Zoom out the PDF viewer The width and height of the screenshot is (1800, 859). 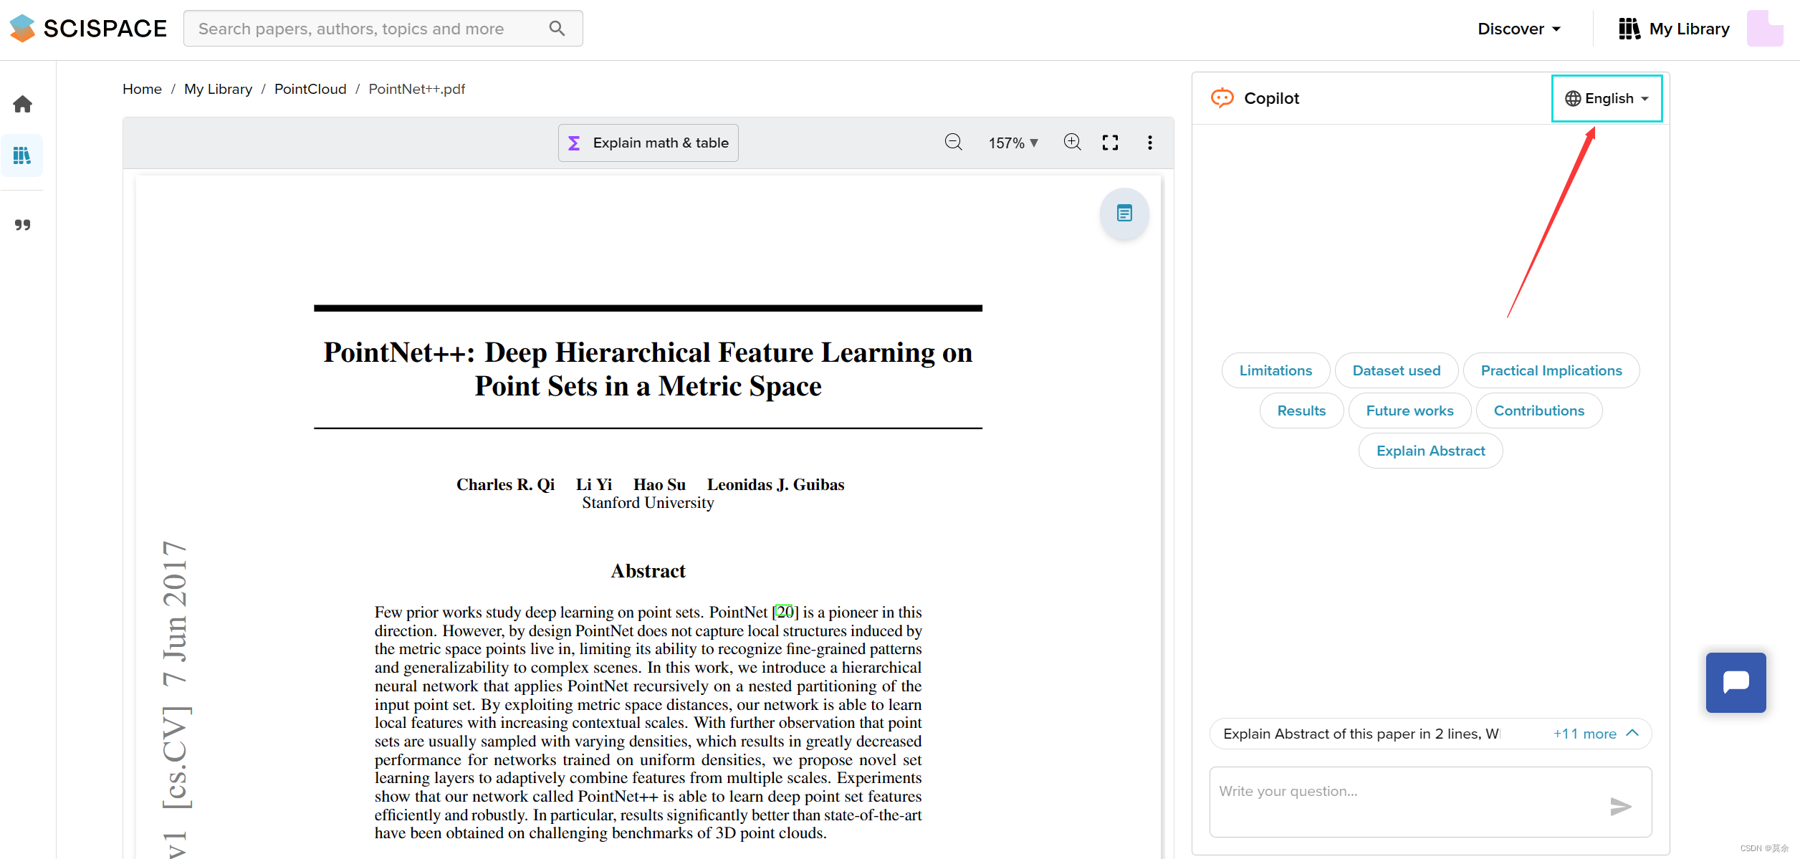point(953,143)
